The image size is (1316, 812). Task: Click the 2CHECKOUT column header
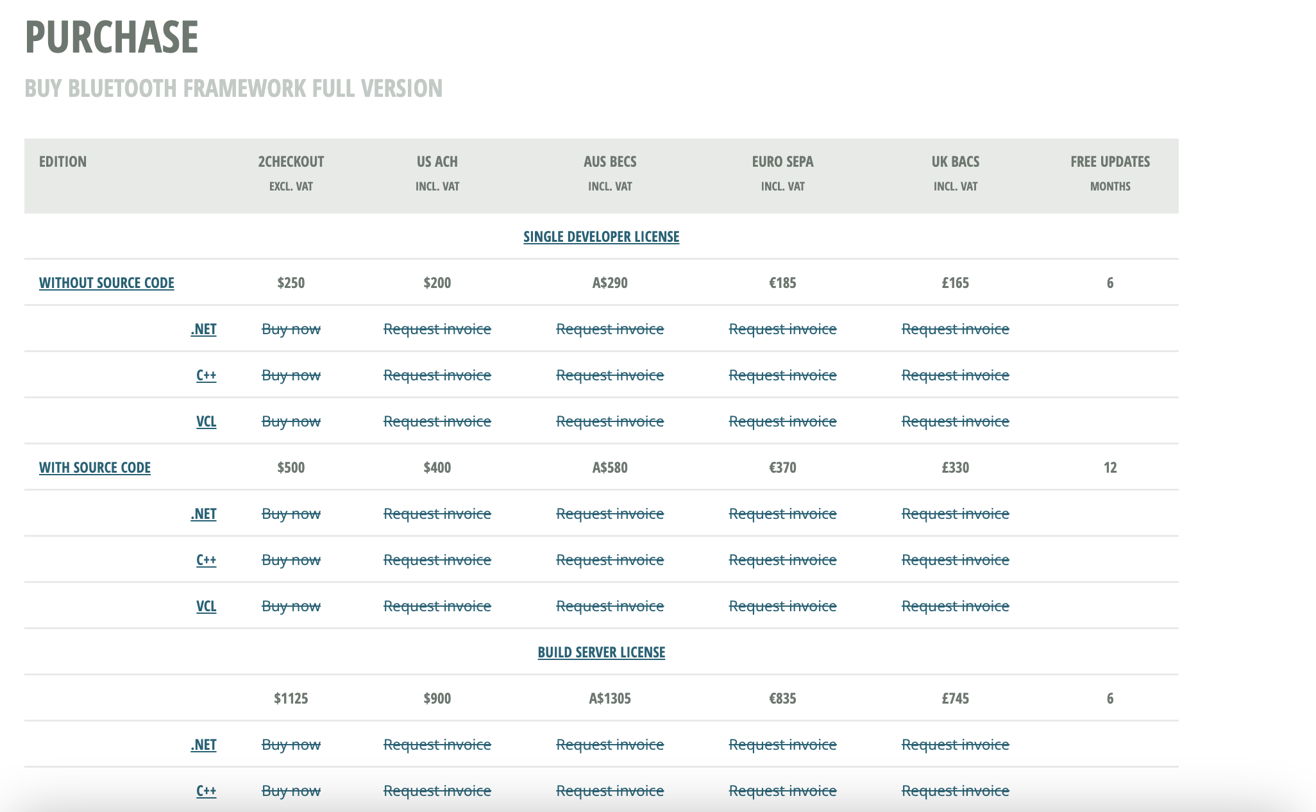pyautogui.click(x=291, y=162)
